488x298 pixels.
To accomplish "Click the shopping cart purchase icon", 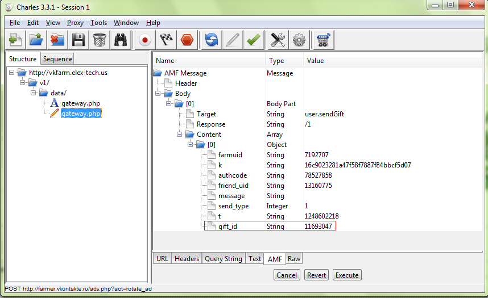I will (324, 40).
